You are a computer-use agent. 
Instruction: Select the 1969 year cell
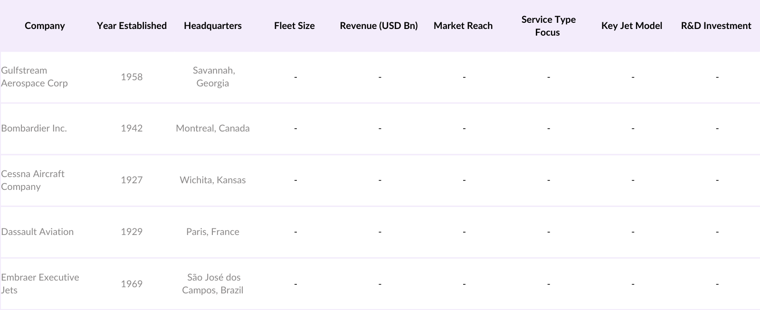pyautogui.click(x=132, y=283)
